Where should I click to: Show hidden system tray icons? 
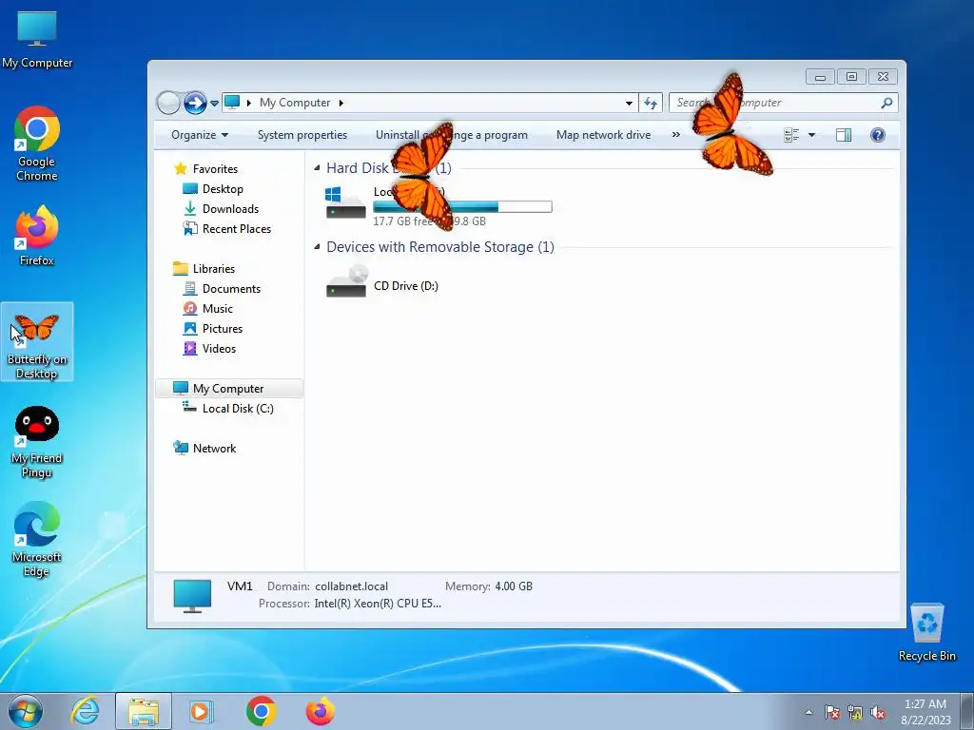point(808,712)
